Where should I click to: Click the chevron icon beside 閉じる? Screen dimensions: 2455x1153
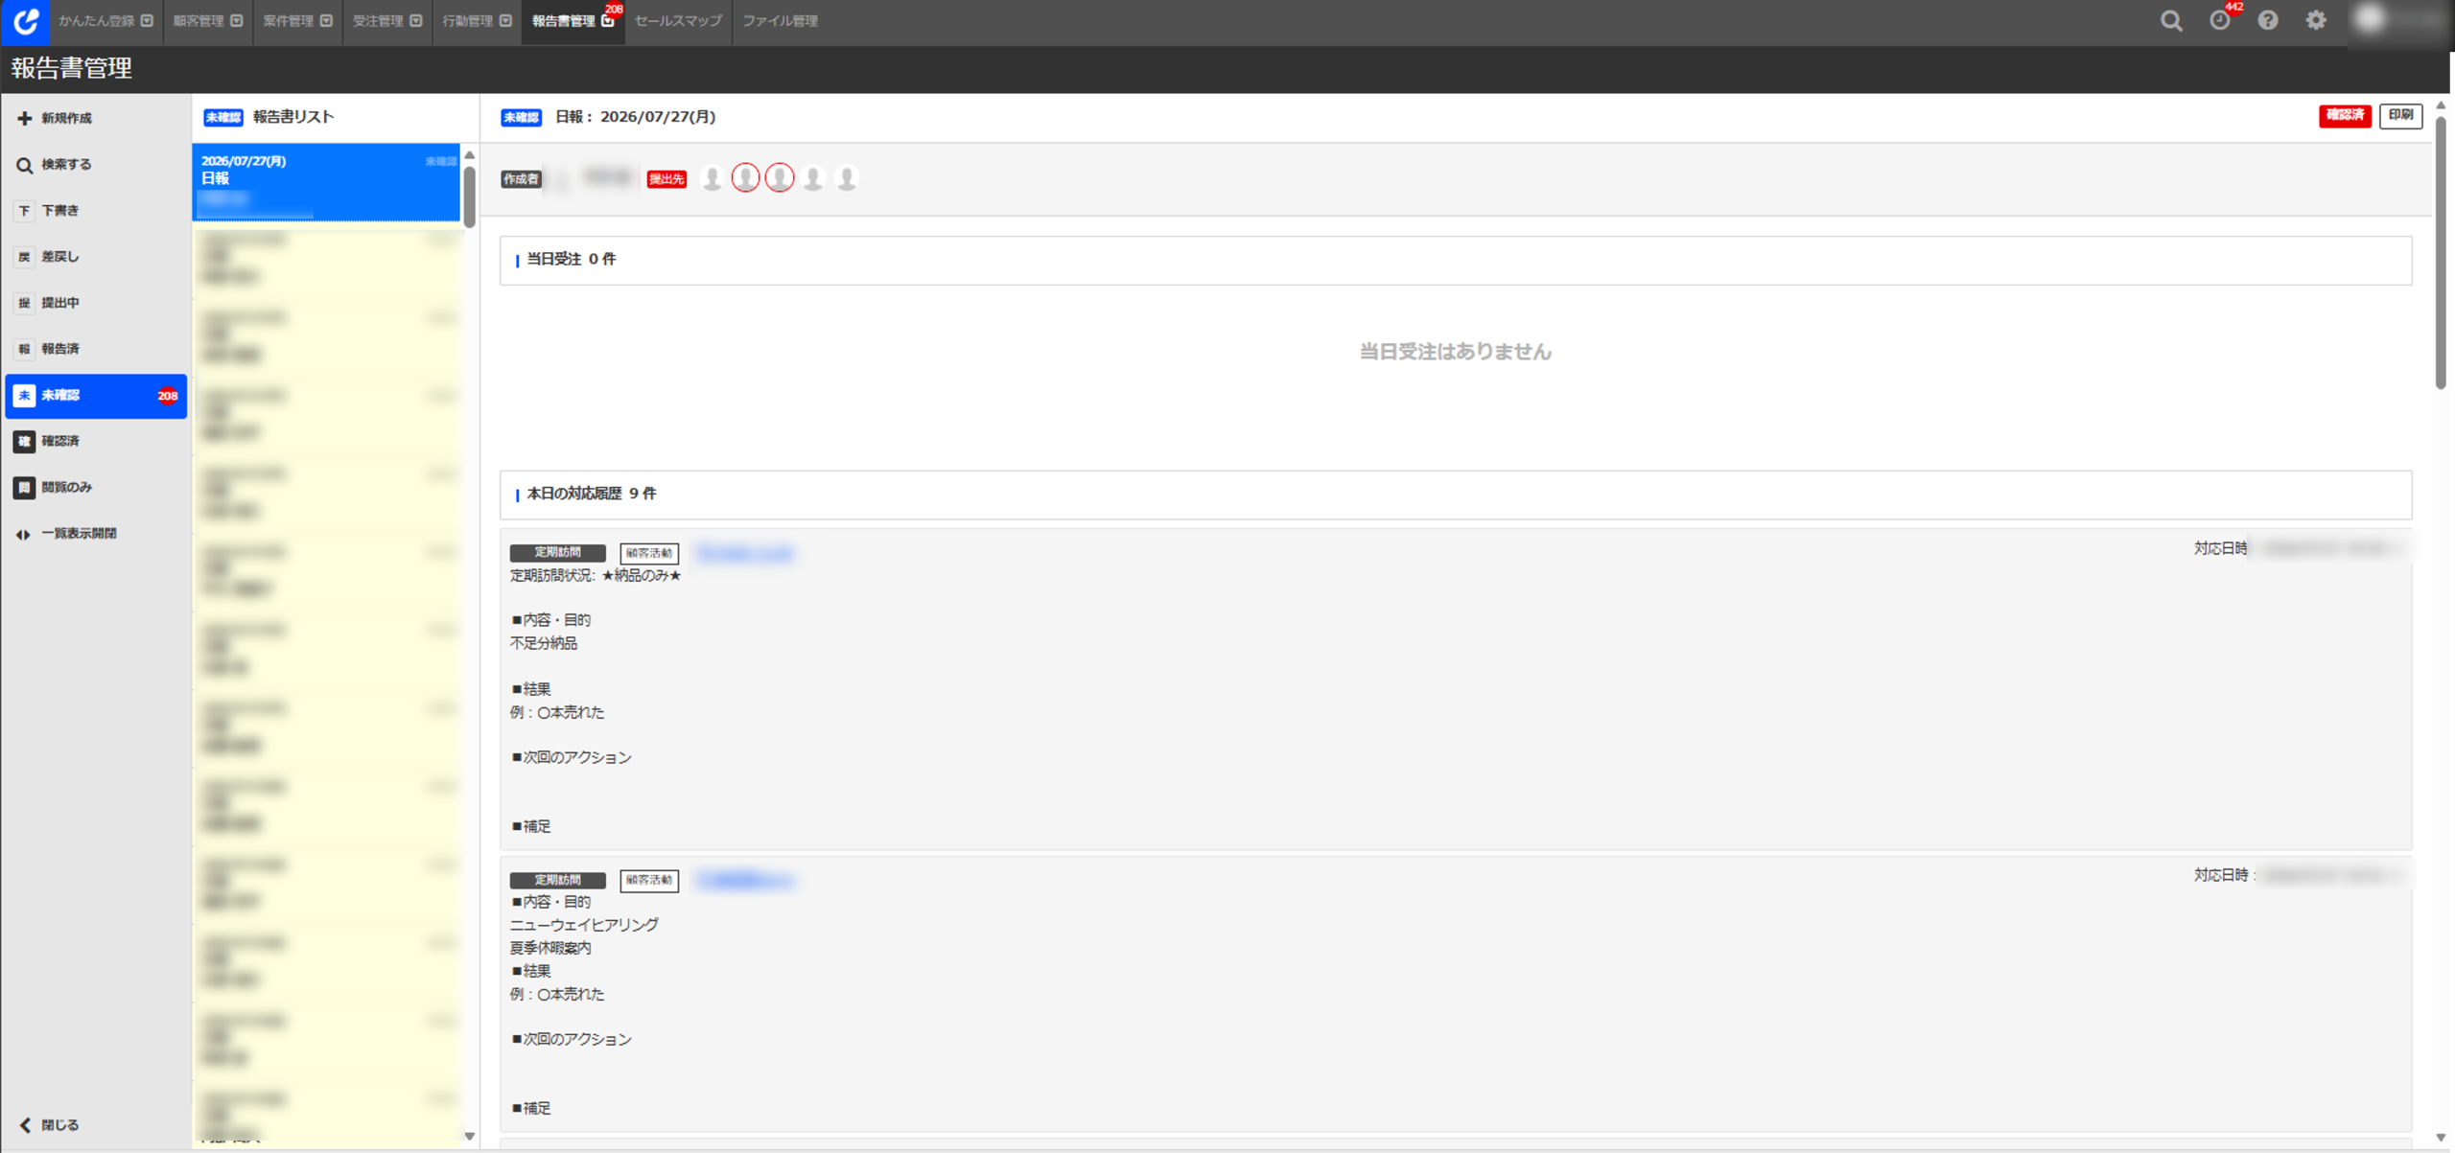tap(25, 1125)
